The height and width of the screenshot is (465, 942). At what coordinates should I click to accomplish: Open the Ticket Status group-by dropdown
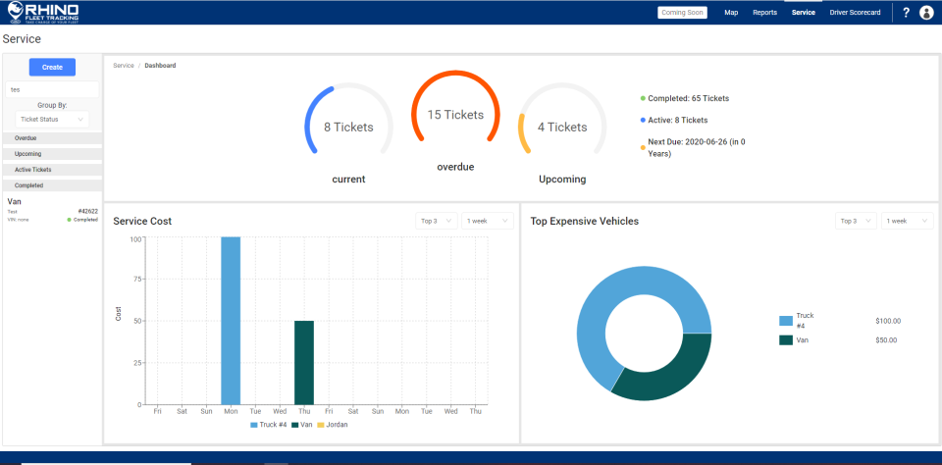(x=52, y=120)
